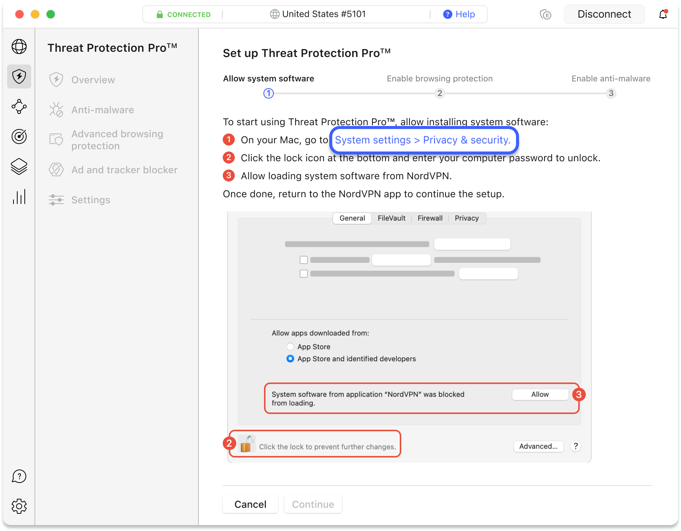Select App Store and identified developers option
681x531 pixels.
290,358
